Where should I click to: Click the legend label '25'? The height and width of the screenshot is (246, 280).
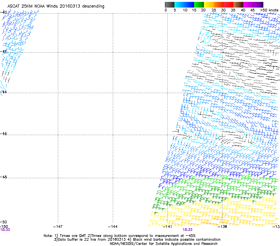214,10
